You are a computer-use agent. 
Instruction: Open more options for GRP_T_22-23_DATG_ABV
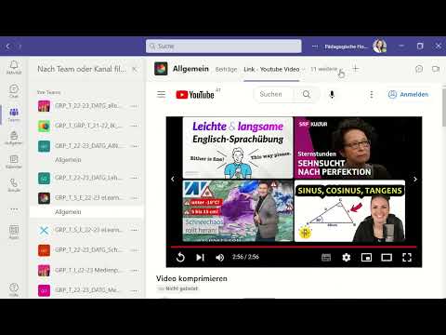point(134,146)
